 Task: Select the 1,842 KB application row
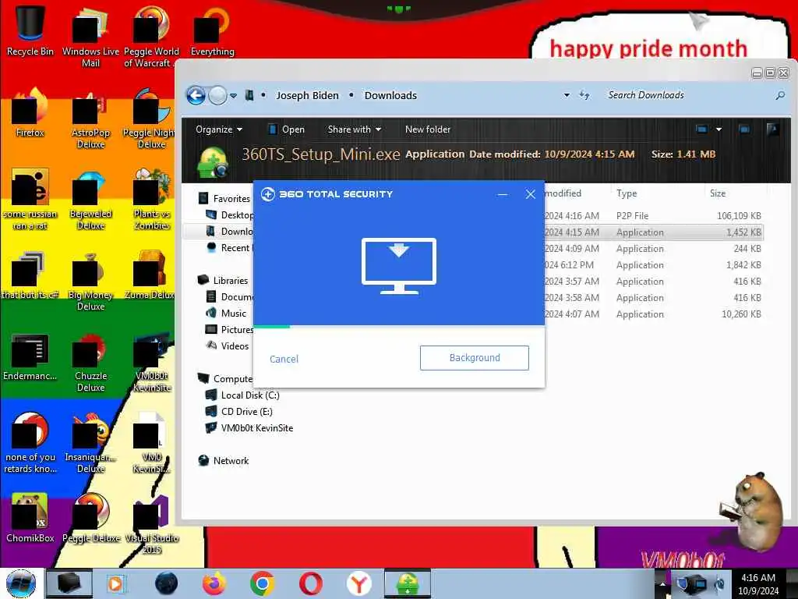tap(654, 265)
